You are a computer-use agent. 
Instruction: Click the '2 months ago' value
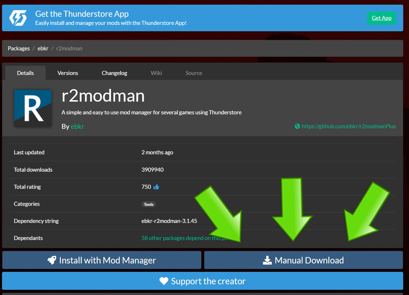click(x=157, y=153)
